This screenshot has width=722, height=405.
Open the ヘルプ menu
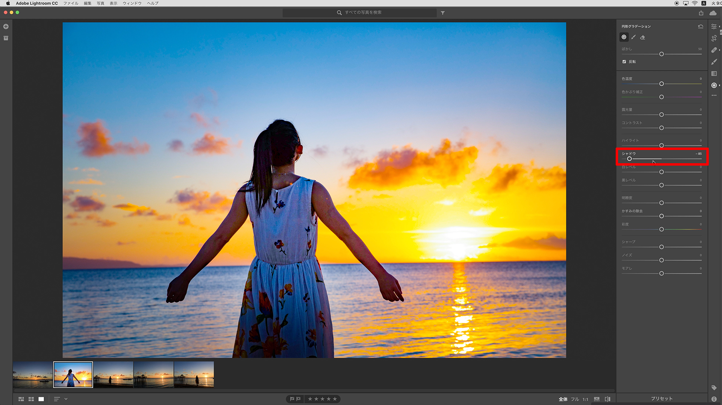[x=153, y=3]
